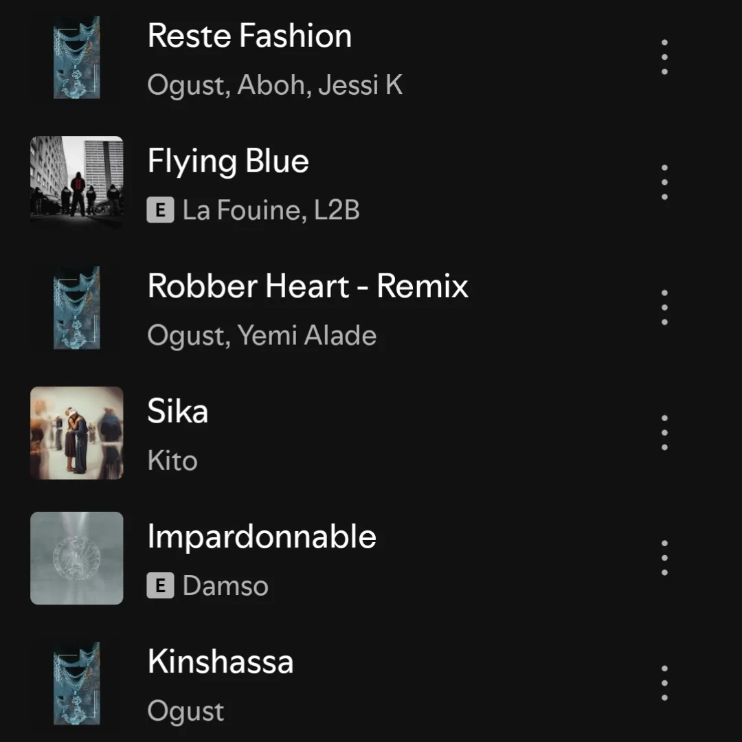Open more options for Reste Fashion

click(x=664, y=57)
